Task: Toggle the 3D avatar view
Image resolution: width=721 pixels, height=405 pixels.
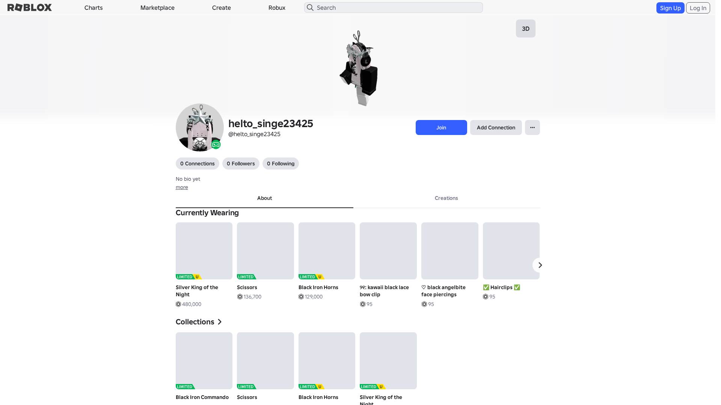Action: (x=526, y=28)
